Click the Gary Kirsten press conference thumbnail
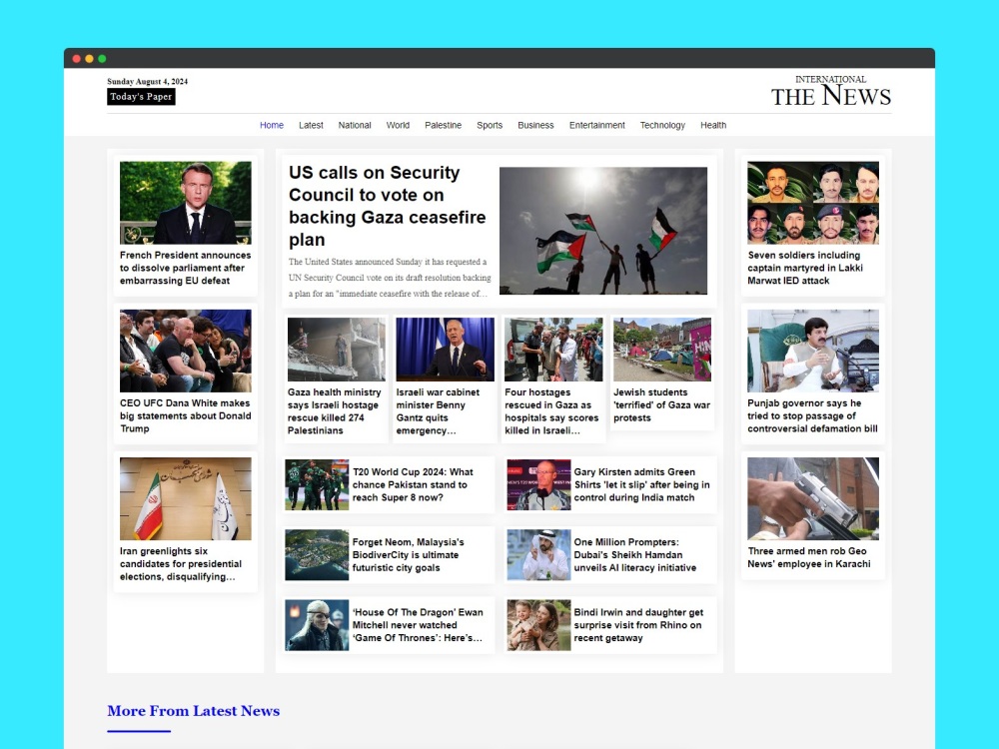The width and height of the screenshot is (999, 749). tap(539, 484)
